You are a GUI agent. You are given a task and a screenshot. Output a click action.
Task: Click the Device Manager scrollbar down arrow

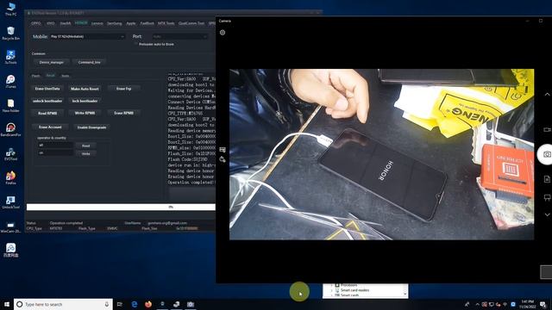click(405, 294)
